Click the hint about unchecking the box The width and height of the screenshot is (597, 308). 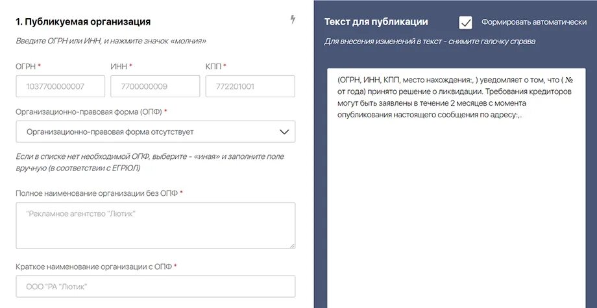(430, 41)
